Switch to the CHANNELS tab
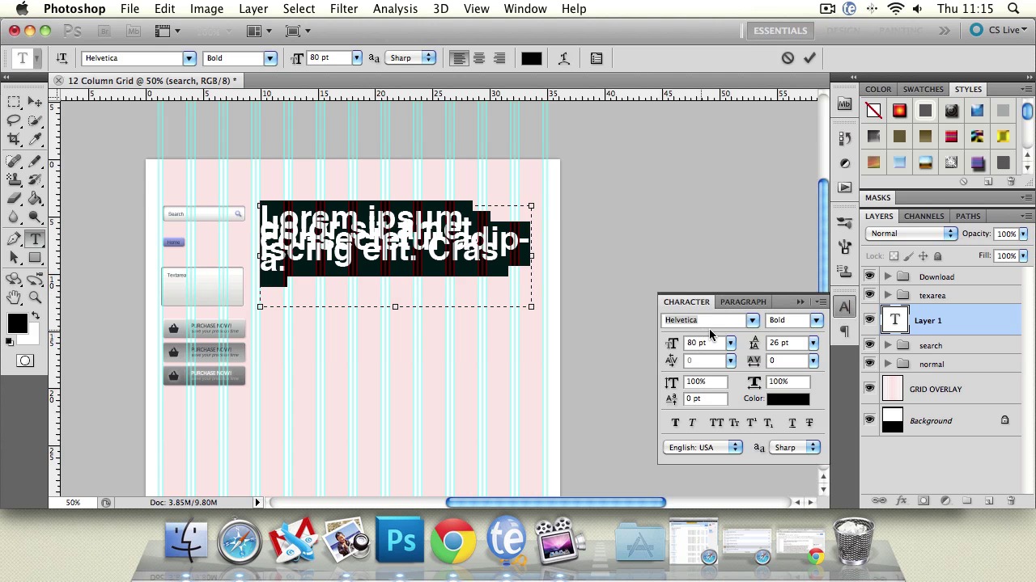The image size is (1036, 582). (923, 216)
